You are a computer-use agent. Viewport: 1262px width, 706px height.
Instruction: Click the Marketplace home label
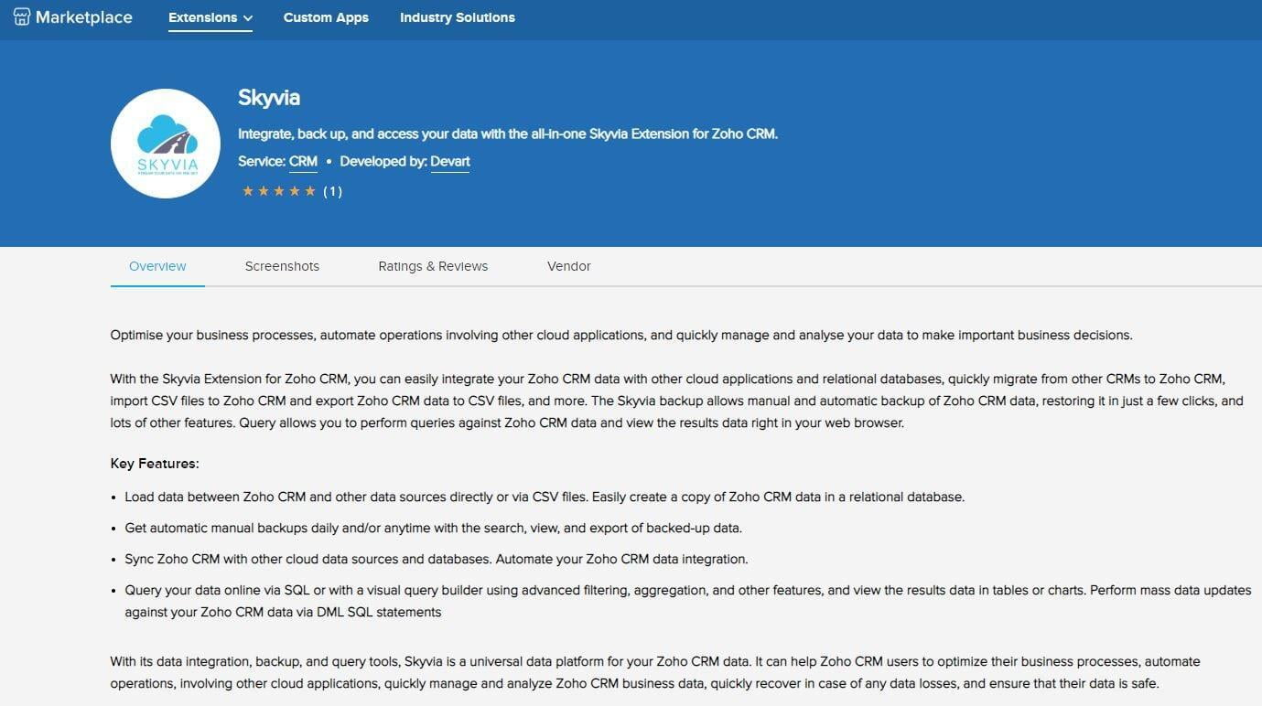[x=84, y=17]
